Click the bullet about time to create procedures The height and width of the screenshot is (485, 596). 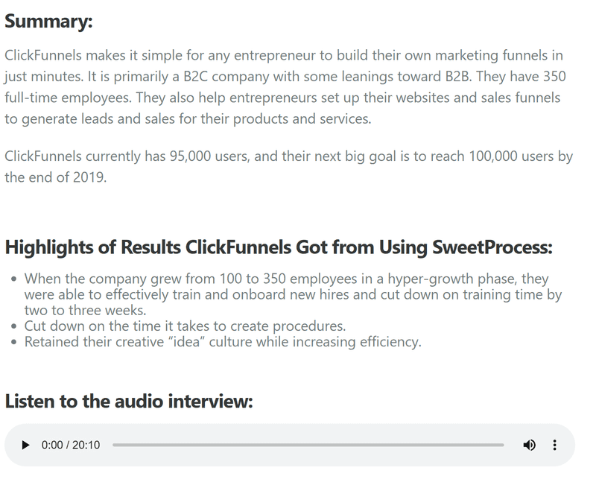185,326
